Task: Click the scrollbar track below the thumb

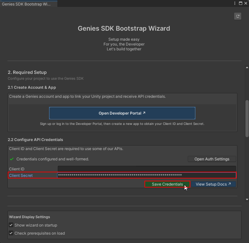Action: 247,168
